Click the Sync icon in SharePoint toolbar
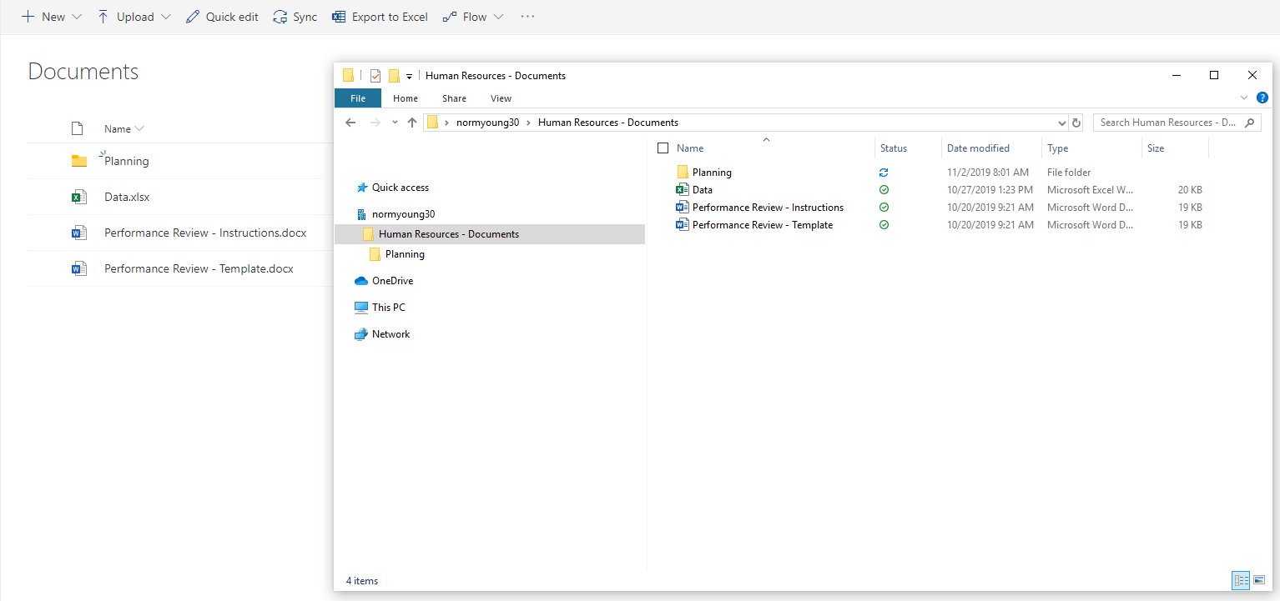This screenshot has width=1280, height=601. pyautogui.click(x=280, y=17)
